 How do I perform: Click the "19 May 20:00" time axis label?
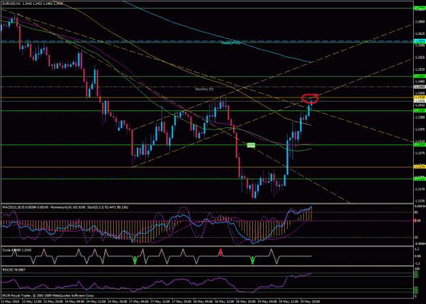pos(310,301)
